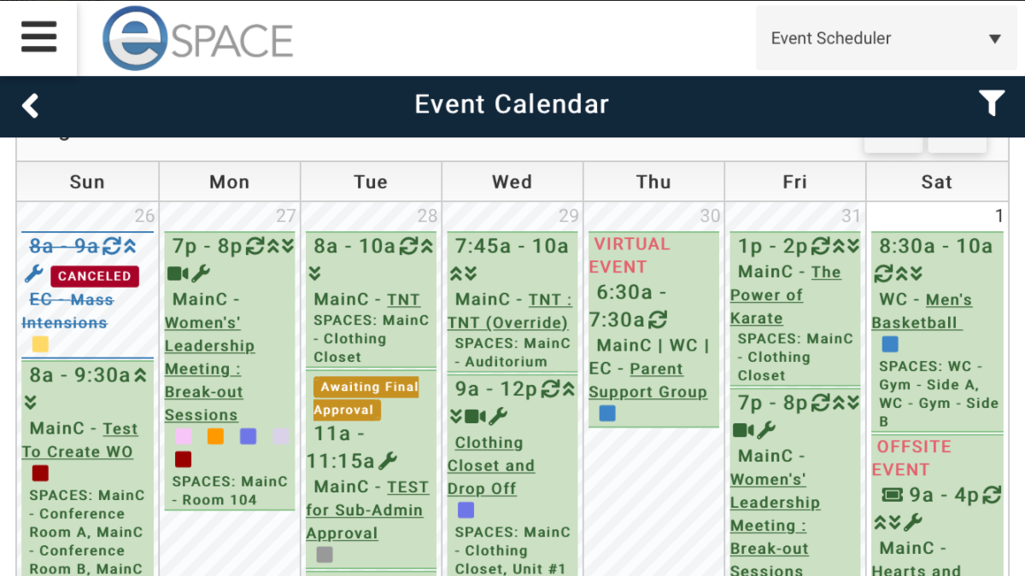
Task: Click the eSPACE logo
Action: (x=197, y=38)
